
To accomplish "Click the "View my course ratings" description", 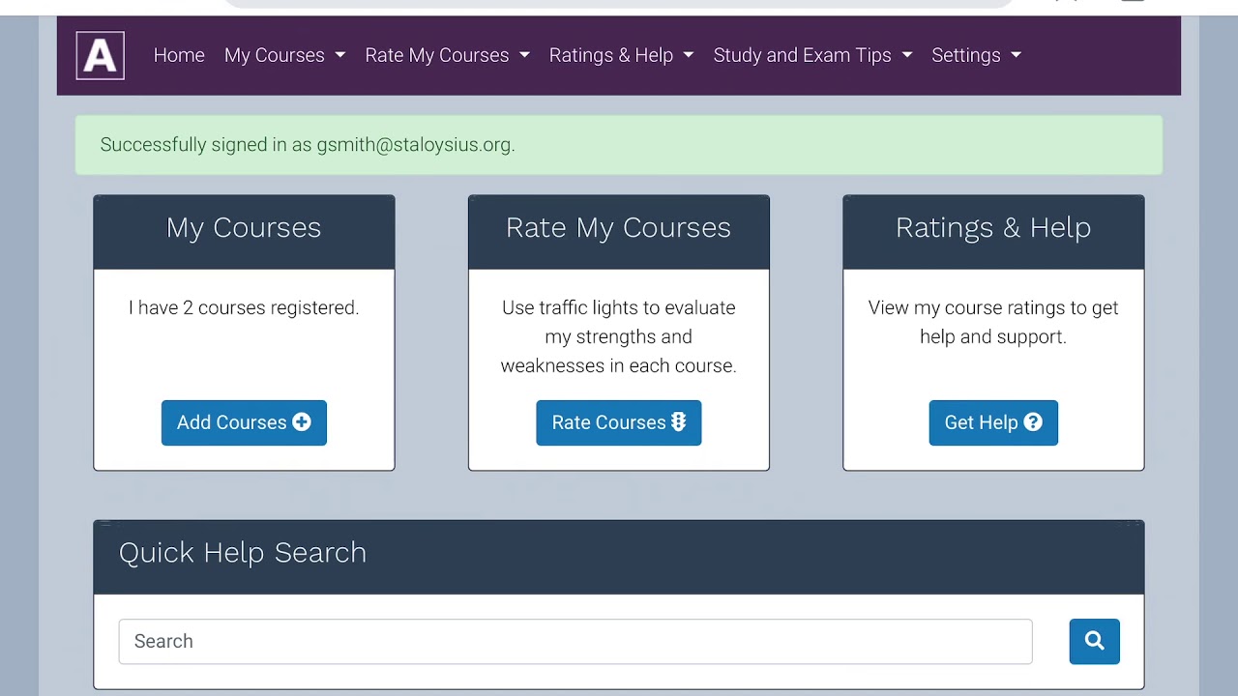I will 993,322.
